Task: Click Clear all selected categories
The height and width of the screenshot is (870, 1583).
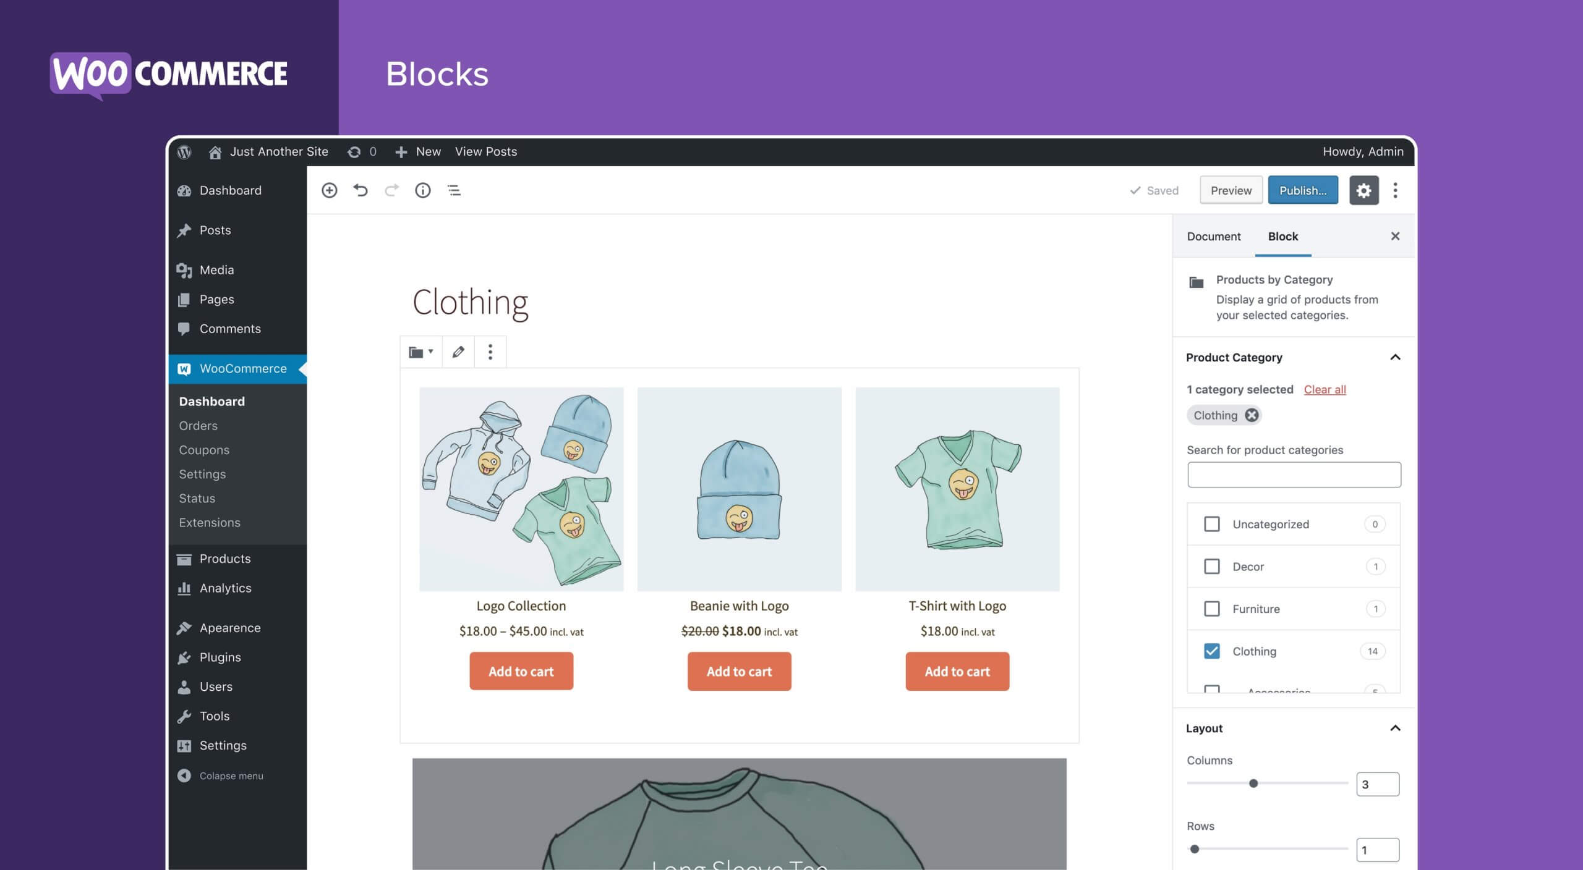Action: (1325, 389)
